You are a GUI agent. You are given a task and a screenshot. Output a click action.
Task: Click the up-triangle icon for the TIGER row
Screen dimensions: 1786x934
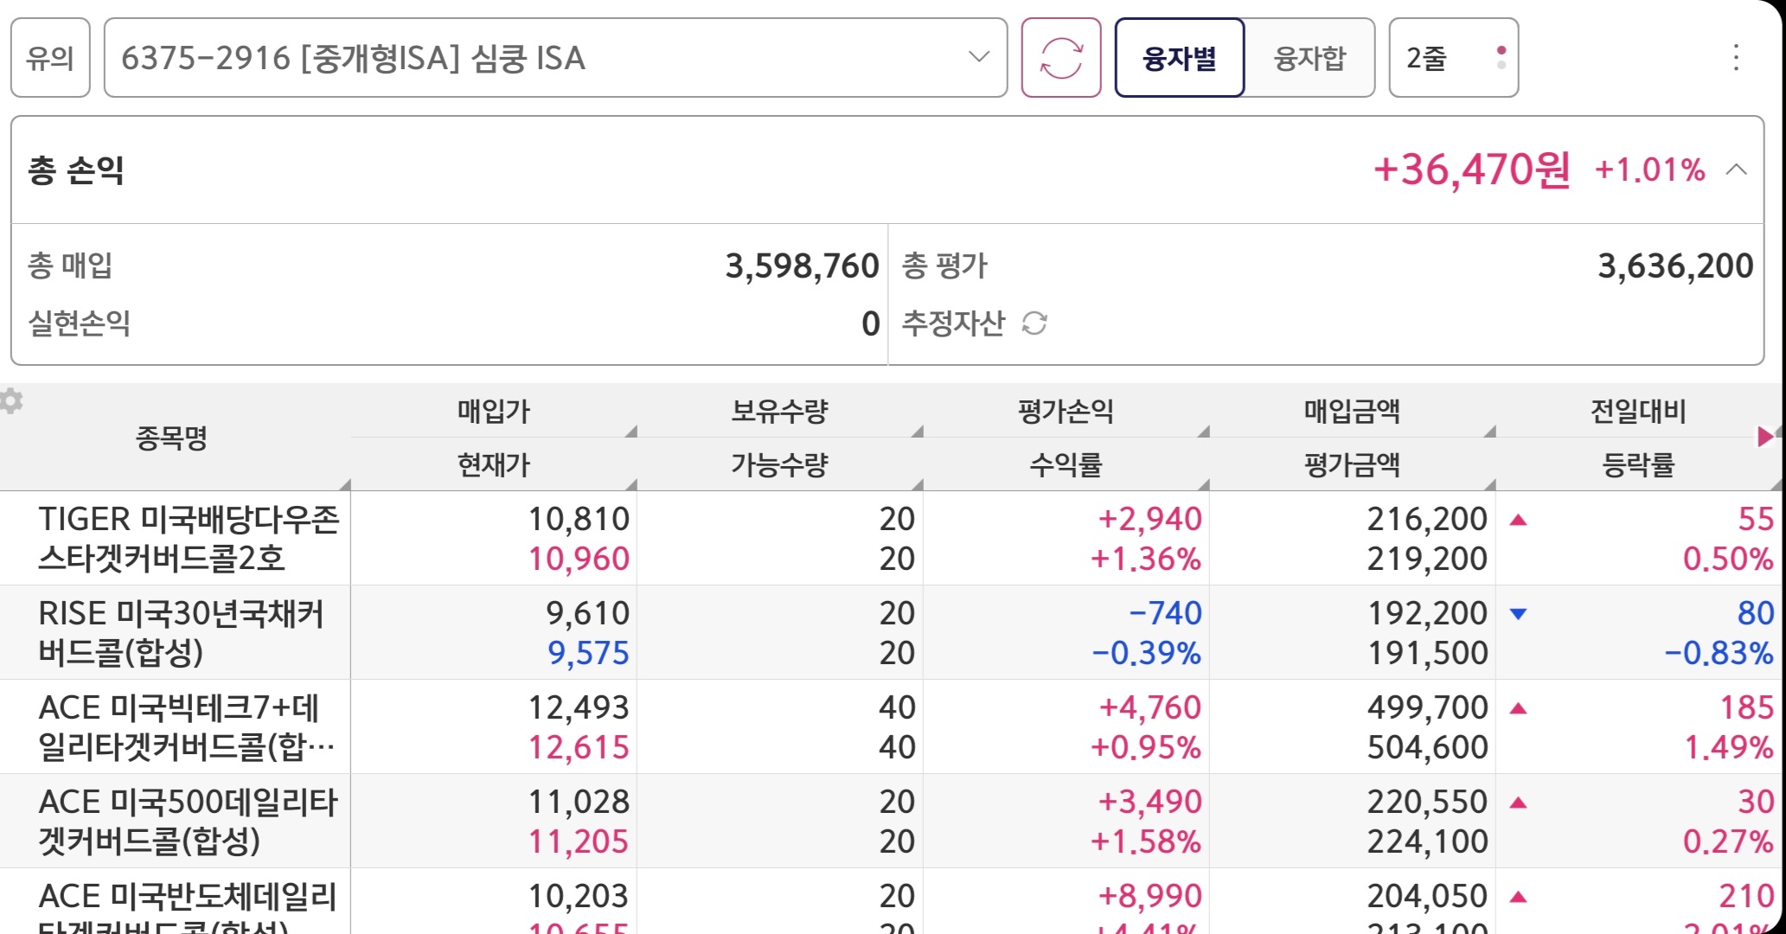click(x=1518, y=520)
